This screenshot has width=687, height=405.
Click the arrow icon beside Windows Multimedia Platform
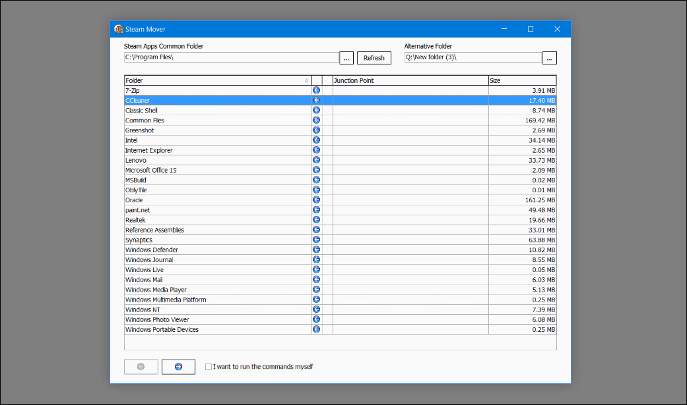[316, 300]
